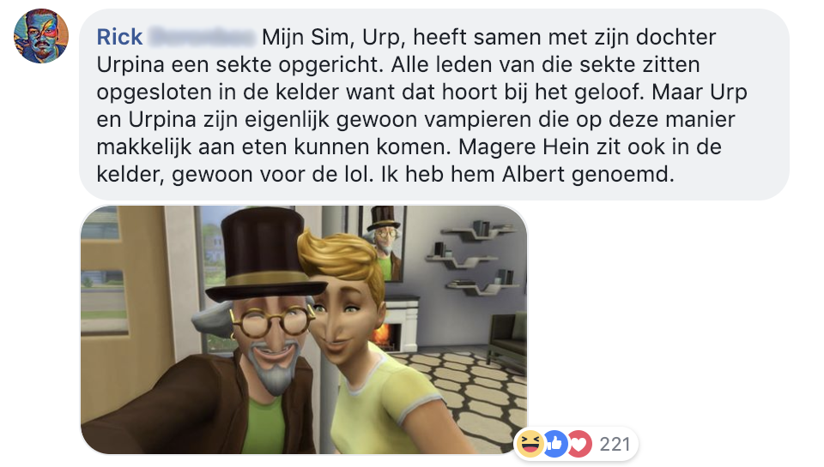Screen dimensions: 824x467
Task: Click the word Albert in comment
Action: pyautogui.click(x=533, y=174)
